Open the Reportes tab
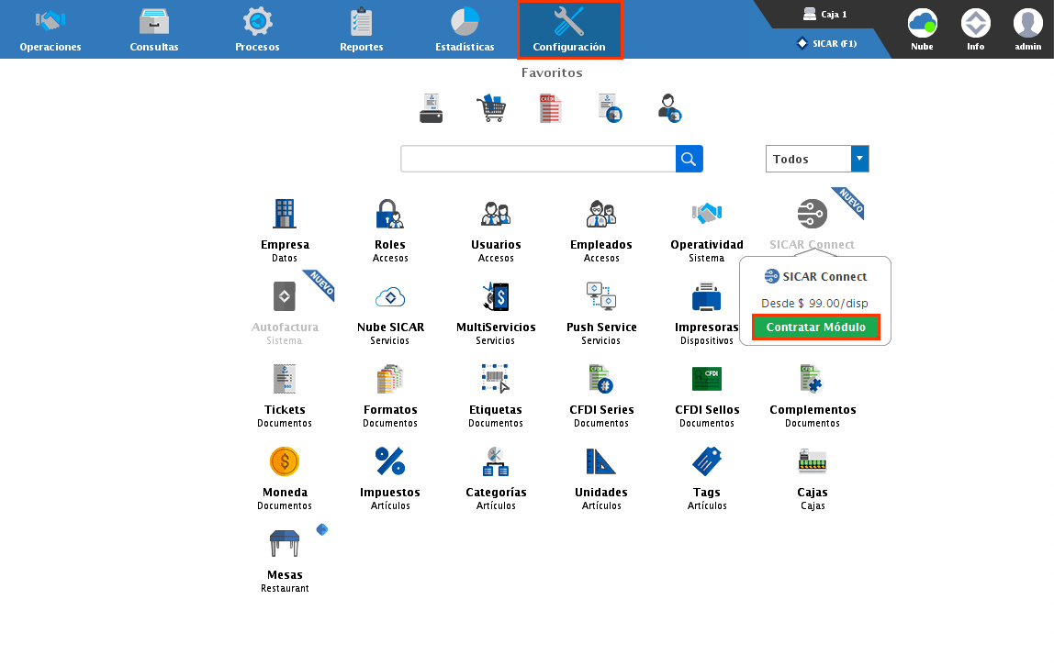 coord(361,29)
